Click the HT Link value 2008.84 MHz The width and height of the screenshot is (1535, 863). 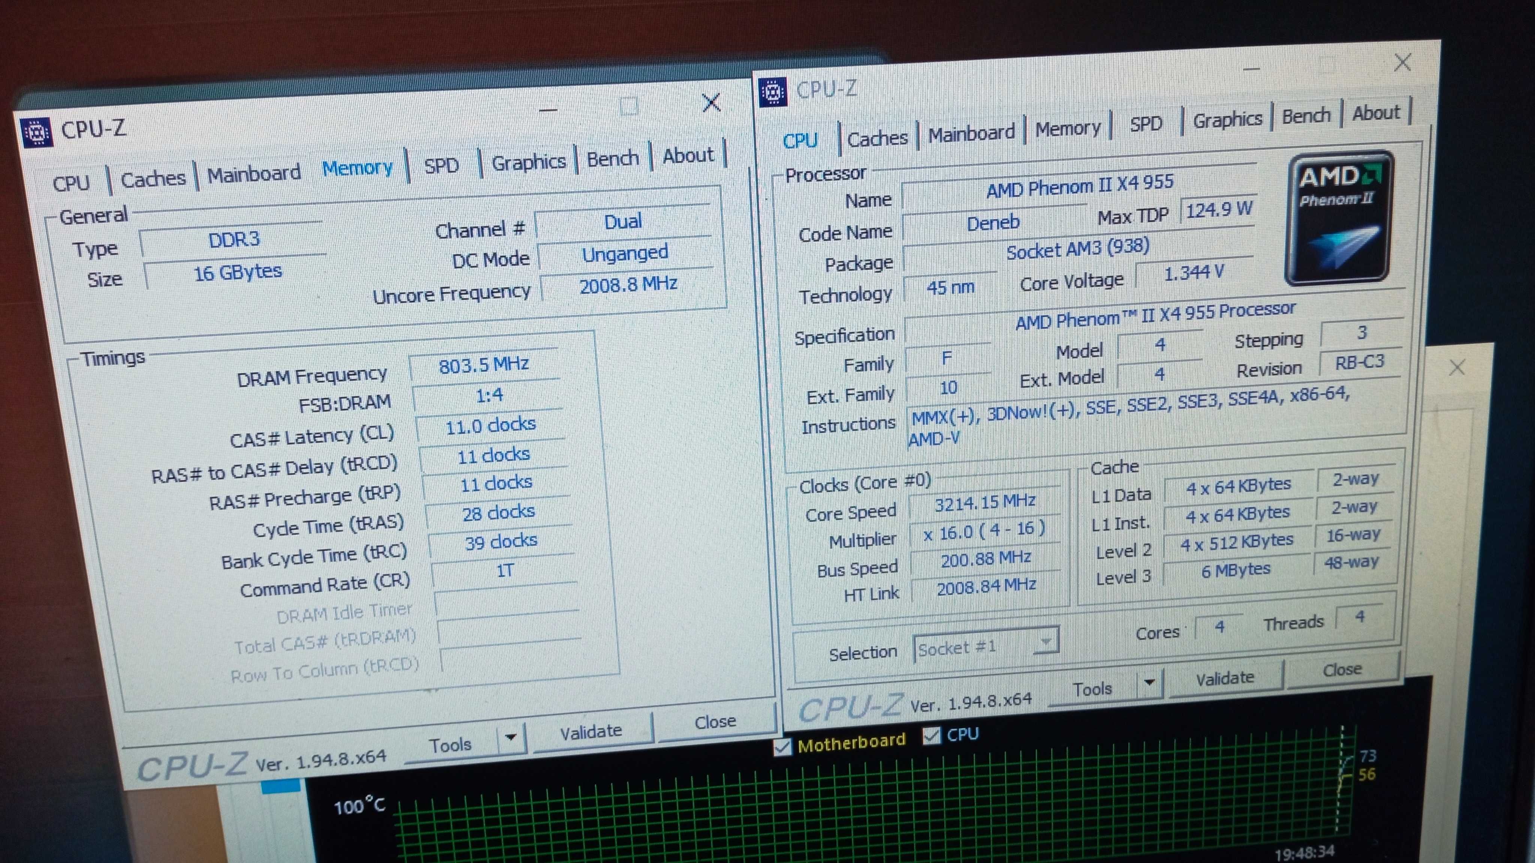(x=986, y=587)
